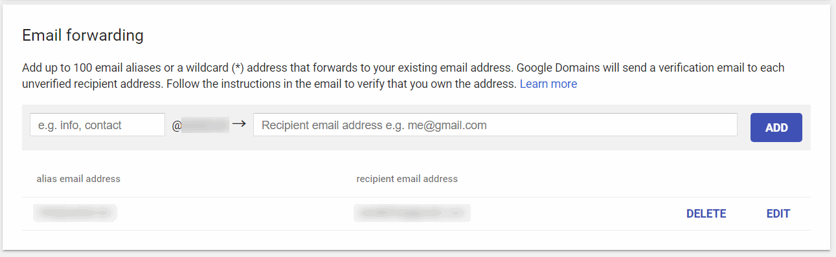Click the alias input field

coord(97,125)
